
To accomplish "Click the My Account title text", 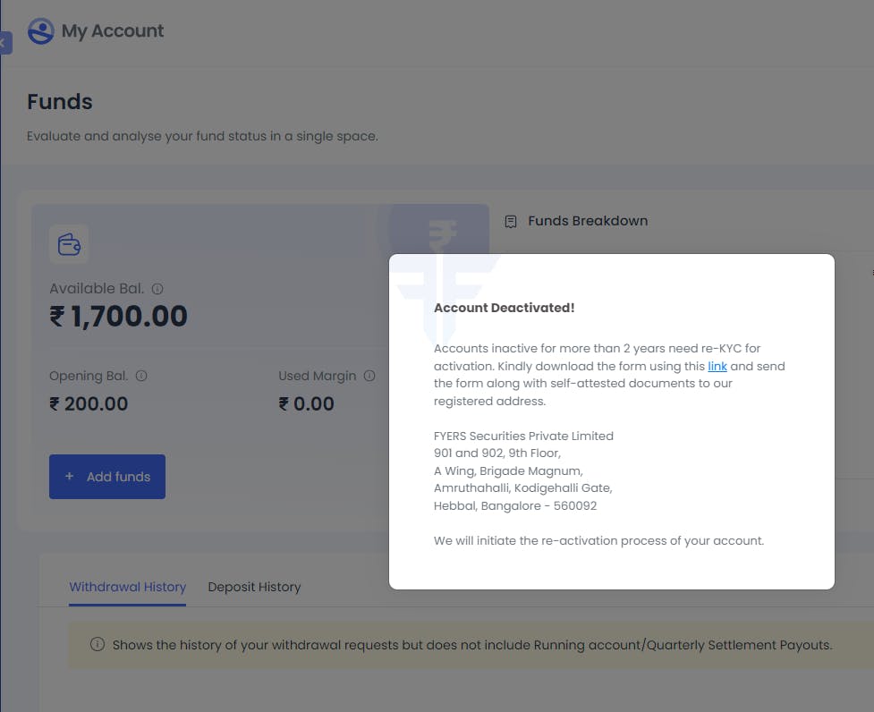I will (x=113, y=31).
